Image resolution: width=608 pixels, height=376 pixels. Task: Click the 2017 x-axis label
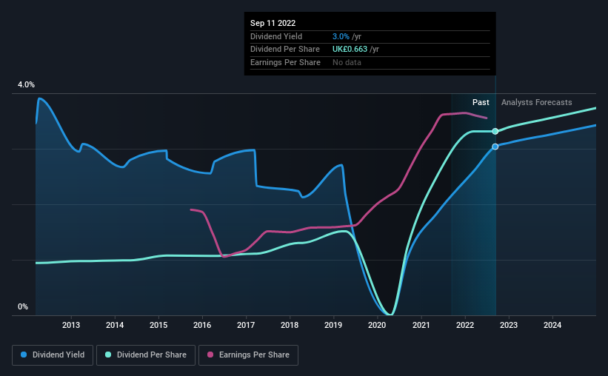(x=246, y=325)
